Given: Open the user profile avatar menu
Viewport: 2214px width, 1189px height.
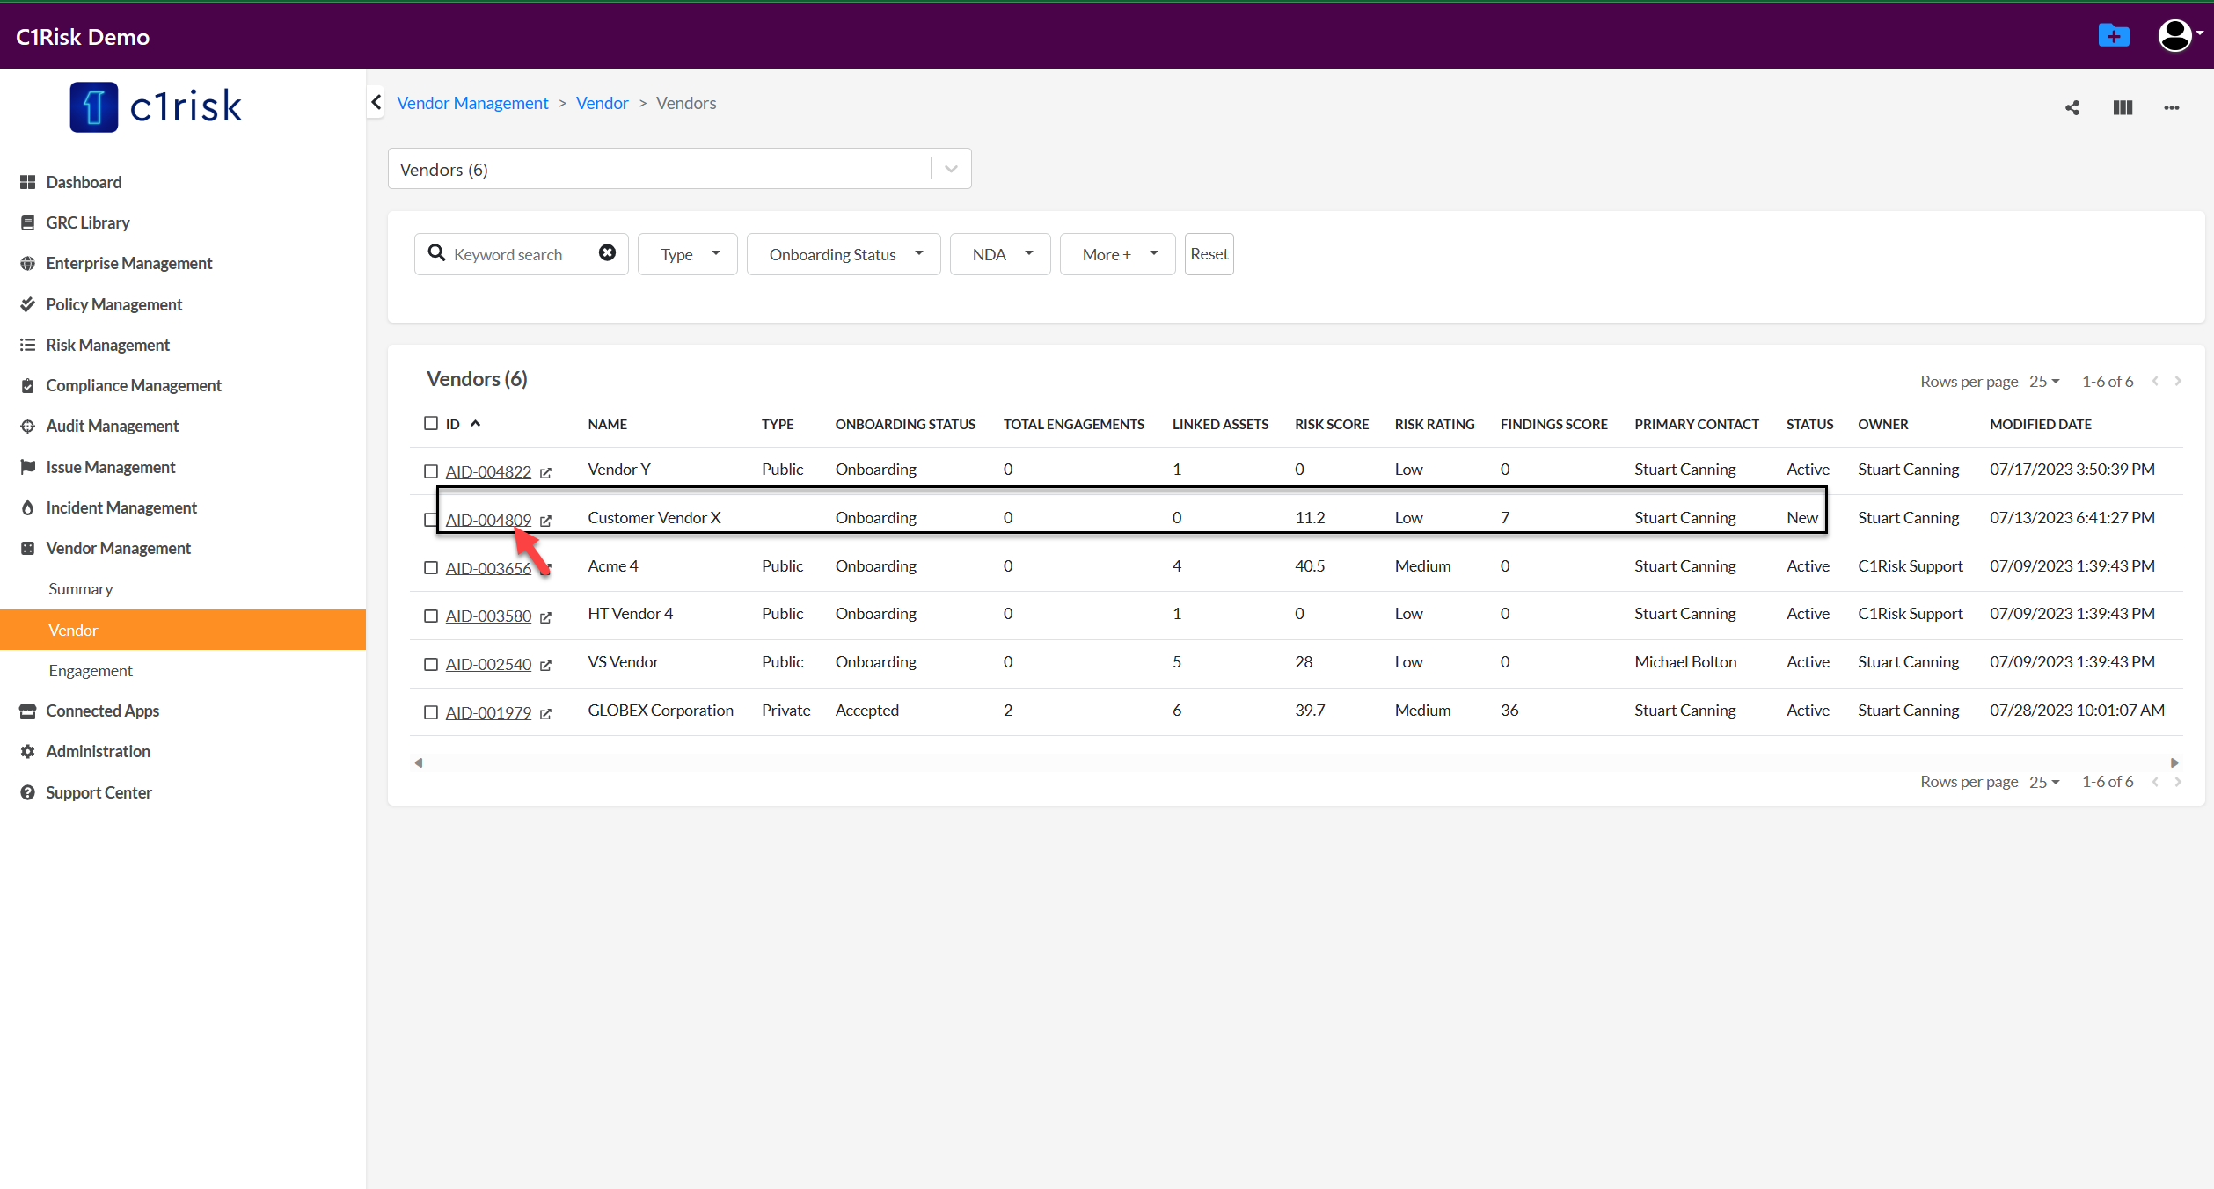Looking at the screenshot, I should click(2176, 36).
